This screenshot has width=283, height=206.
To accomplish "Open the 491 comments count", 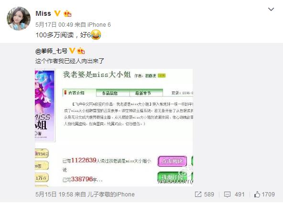I will click(x=239, y=194).
